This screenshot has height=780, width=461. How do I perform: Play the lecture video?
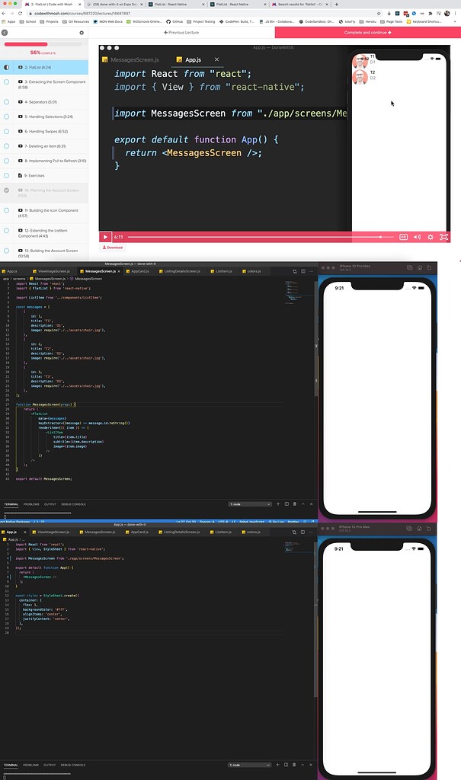coord(105,238)
